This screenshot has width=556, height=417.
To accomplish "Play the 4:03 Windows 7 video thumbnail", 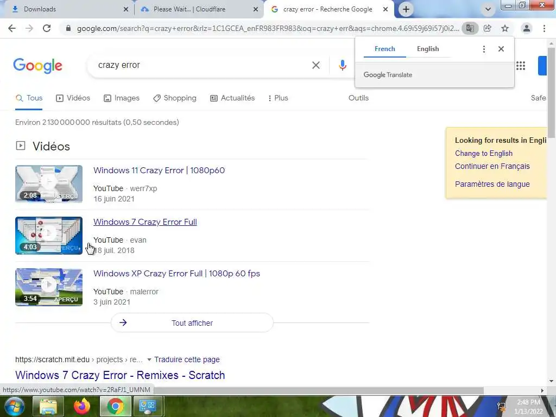I will coord(49,236).
